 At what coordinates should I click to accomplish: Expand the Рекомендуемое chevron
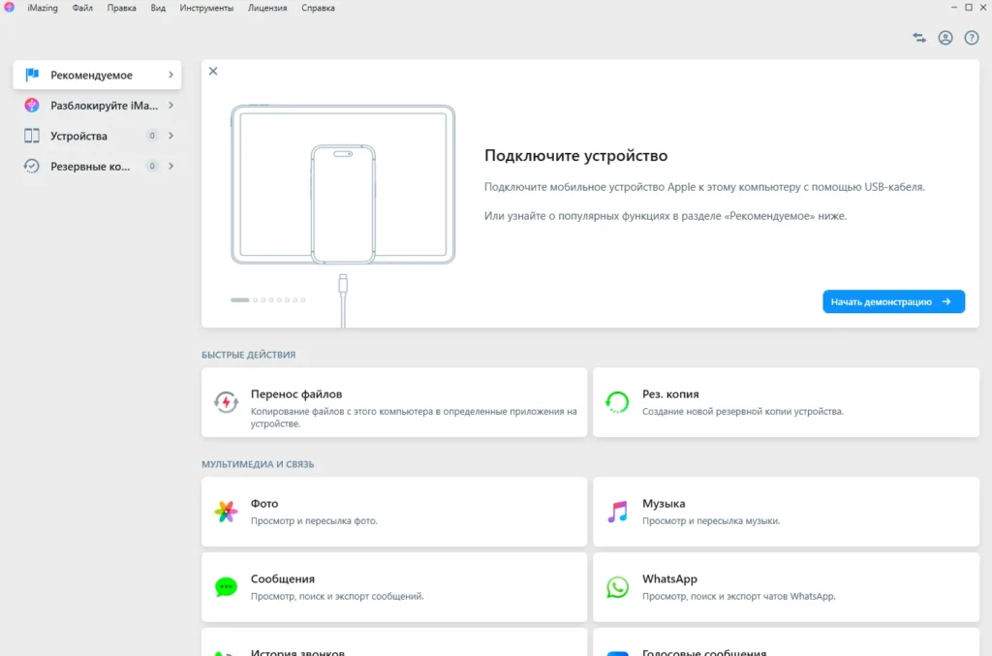[x=170, y=75]
